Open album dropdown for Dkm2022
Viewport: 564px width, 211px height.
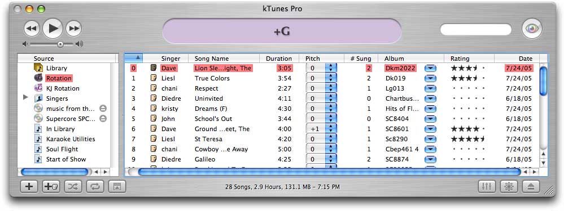tap(430, 68)
